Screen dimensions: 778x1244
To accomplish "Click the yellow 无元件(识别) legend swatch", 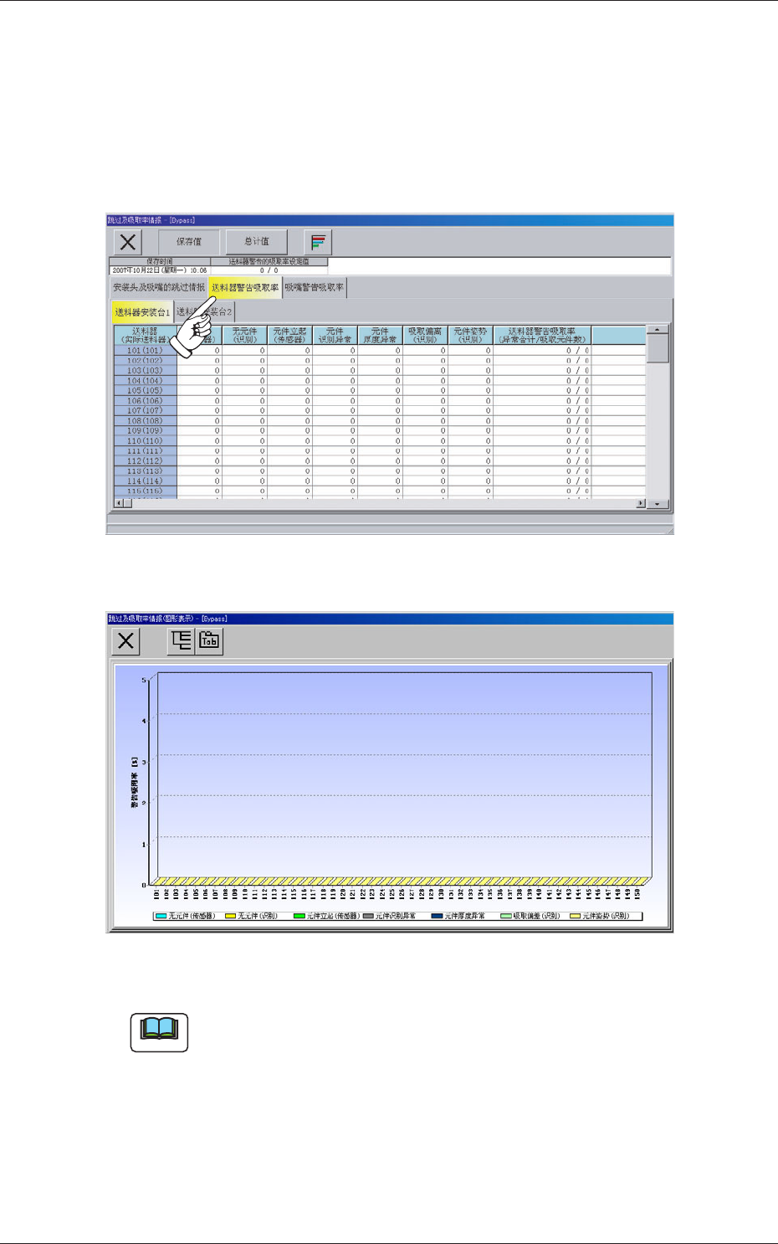I will click(230, 917).
